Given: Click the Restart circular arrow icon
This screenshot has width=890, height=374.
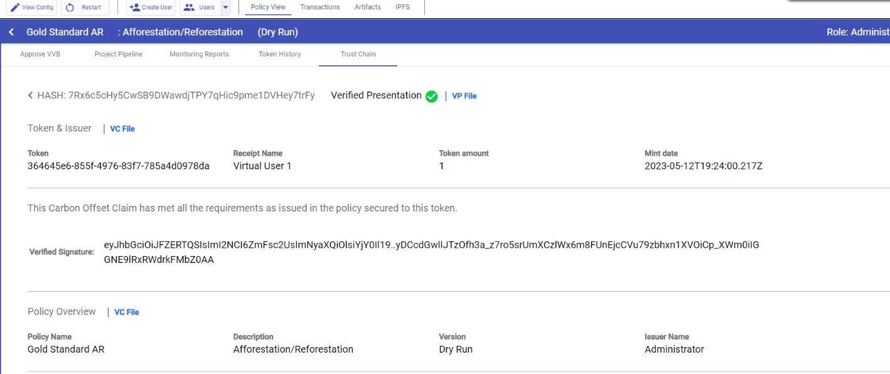Looking at the screenshot, I should tap(70, 8).
